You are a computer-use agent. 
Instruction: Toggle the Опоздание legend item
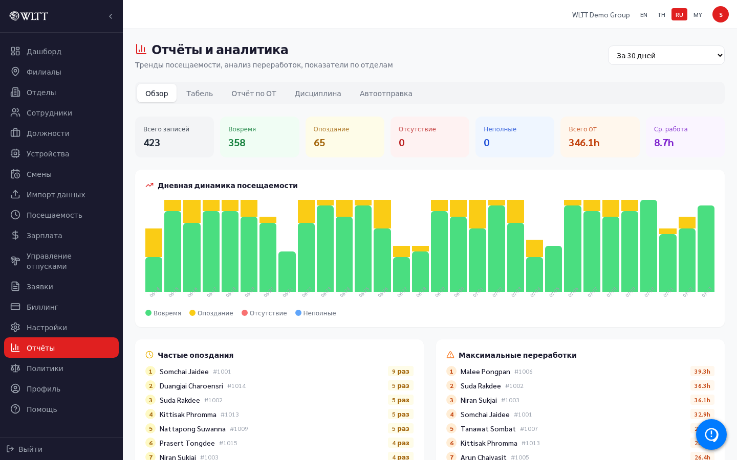click(211, 313)
